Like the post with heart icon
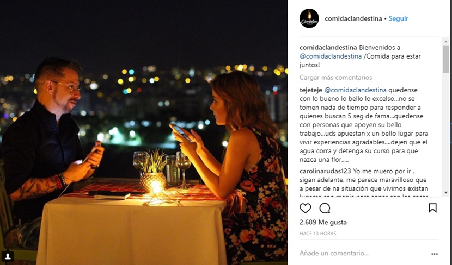The height and width of the screenshot is (265, 452). (306, 208)
